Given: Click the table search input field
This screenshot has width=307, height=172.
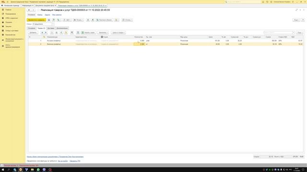Looking at the screenshot, I should coord(278,32).
